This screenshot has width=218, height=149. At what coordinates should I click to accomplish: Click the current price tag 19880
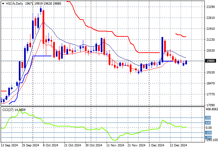tap(210, 61)
